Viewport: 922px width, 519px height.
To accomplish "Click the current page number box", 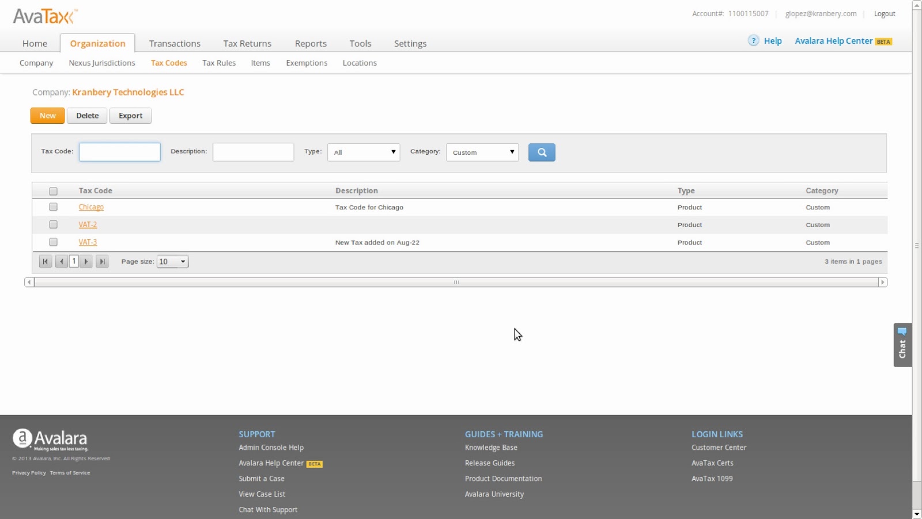I will (x=74, y=261).
